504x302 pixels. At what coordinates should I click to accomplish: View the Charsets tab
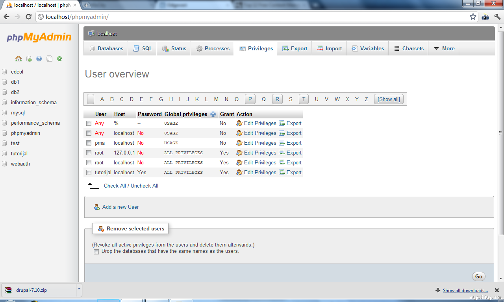(x=408, y=49)
